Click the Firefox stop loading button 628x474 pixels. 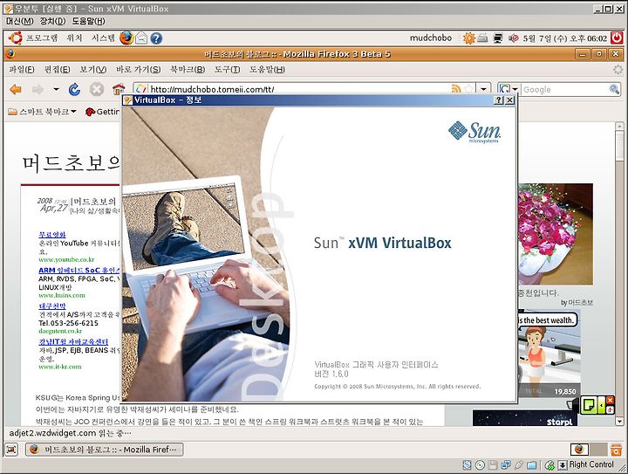[97, 89]
